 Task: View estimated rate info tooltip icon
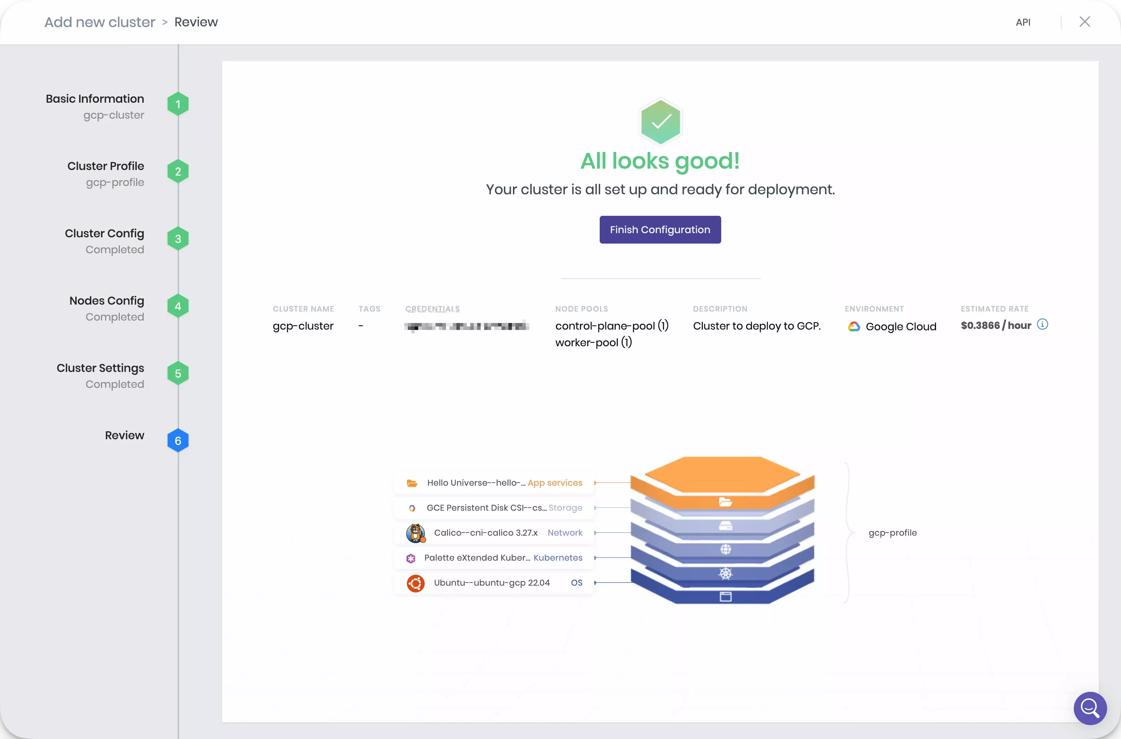click(1042, 324)
